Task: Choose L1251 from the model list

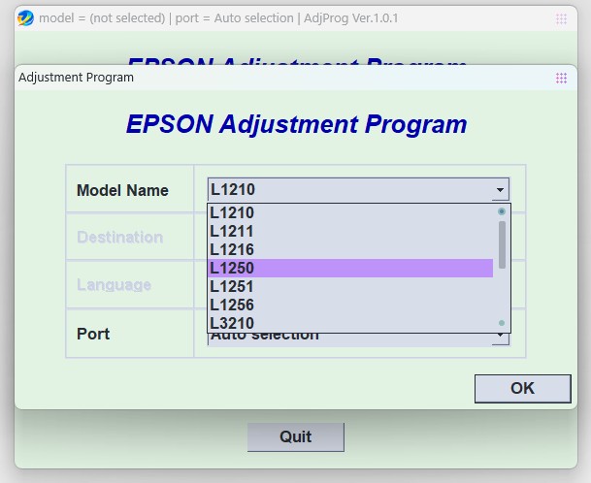Action: pos(349,286)
